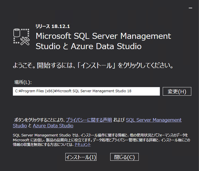Click the Microsoft SQL Server Management Studio title
Viewport: 199px width, 171px height.
click(103, 41)
